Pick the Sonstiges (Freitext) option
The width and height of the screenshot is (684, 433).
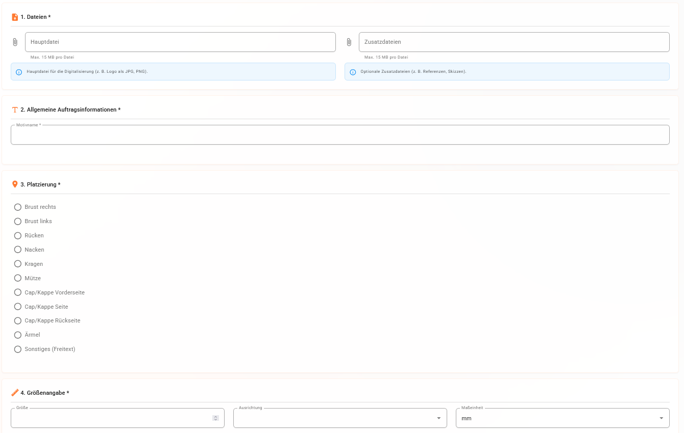[18, 349]
